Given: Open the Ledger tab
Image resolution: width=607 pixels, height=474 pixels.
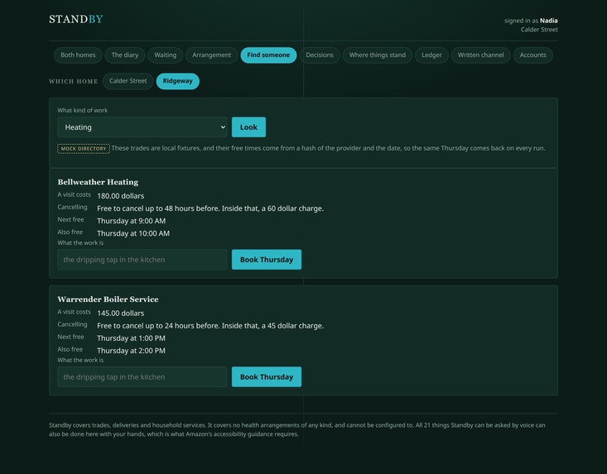Looking at the screenshot, I should pos(431,55).
